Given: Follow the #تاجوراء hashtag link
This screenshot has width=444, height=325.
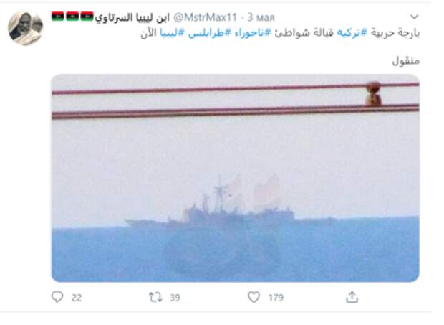Looking at the screenshot, I should (x=252, y=33).
